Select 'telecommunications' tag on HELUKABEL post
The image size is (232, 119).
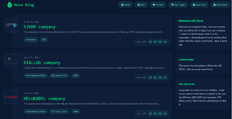36,111
